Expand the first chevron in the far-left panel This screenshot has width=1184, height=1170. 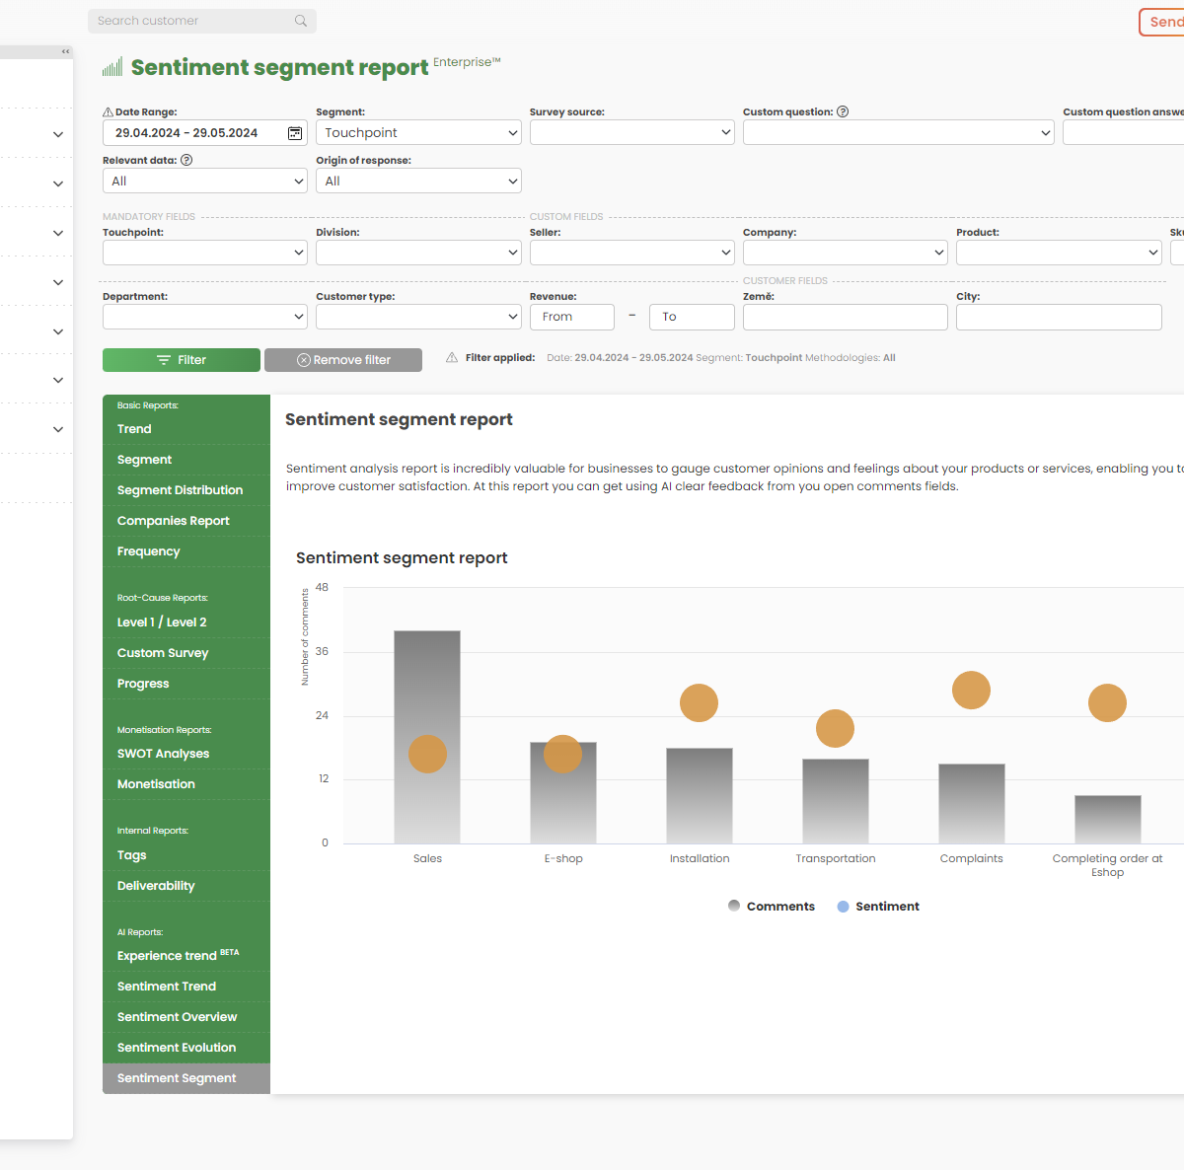click(x=57, y=133)
